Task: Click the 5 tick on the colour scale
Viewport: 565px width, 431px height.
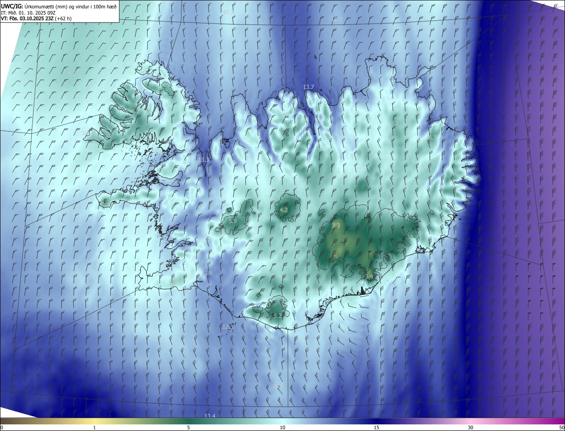Action: click(188, 427)
